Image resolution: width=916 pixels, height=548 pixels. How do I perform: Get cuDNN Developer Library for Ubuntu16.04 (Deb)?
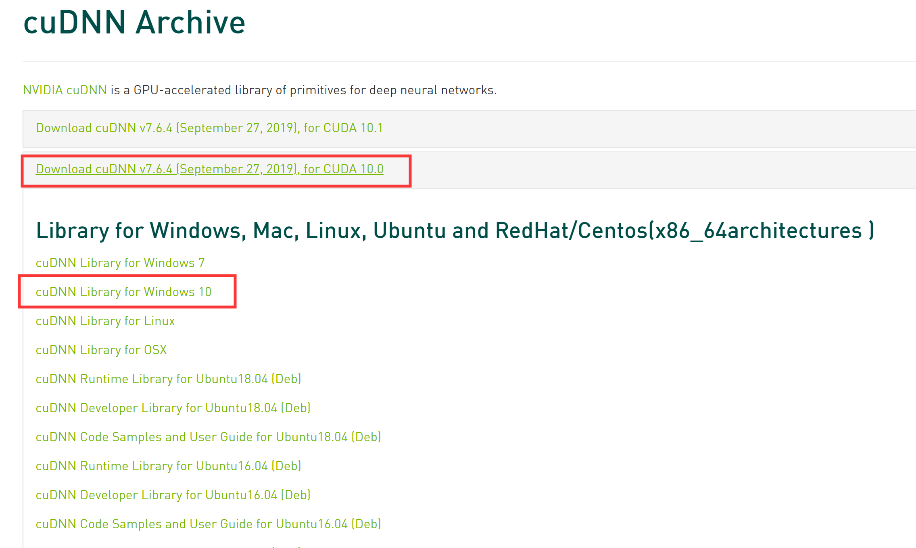pos(173,495)
